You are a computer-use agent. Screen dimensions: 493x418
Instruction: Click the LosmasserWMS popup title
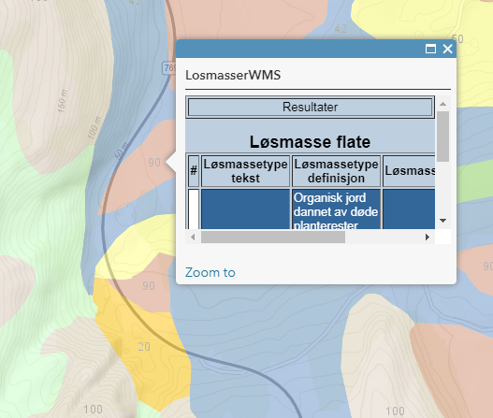click(x=233, y=75)
